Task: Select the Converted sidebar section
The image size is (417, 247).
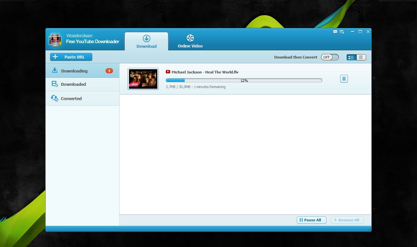Action: (x=82, y=98)
